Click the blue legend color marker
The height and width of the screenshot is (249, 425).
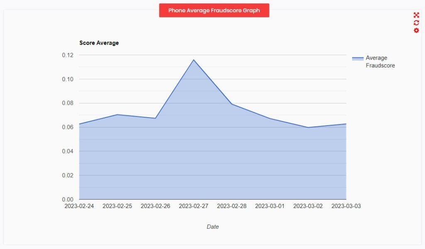[x=358, y=58]
